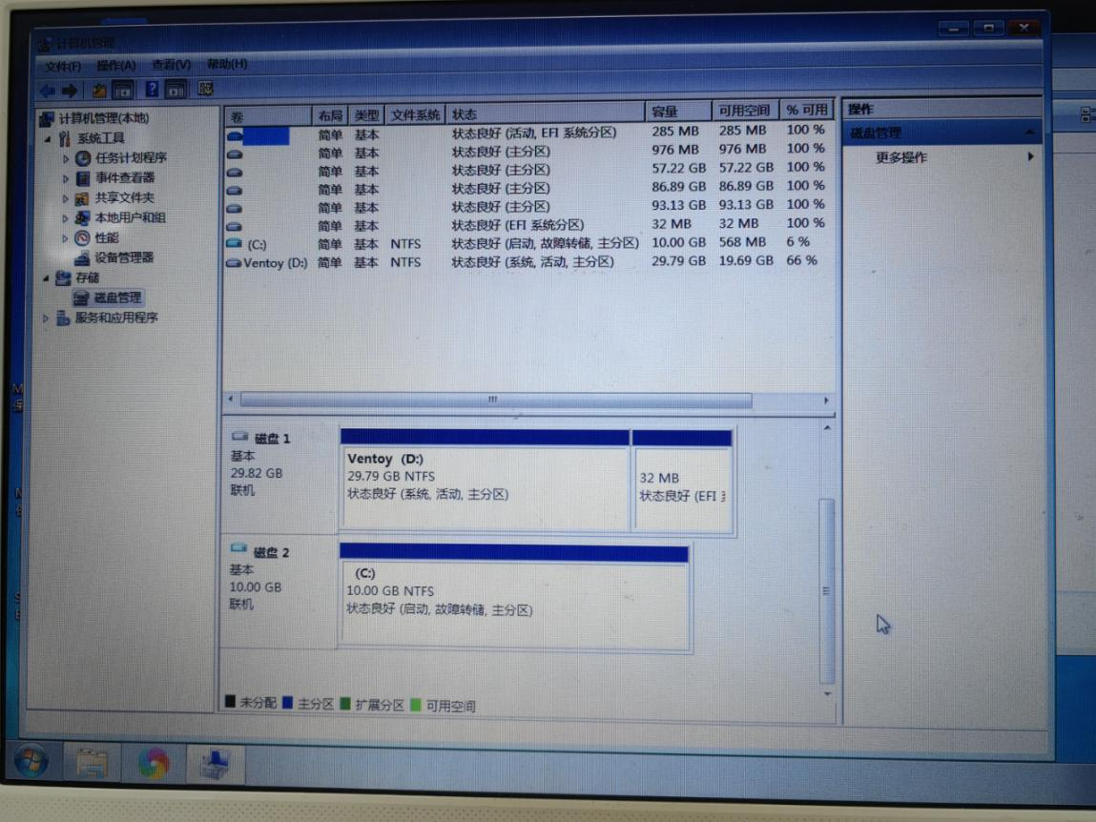Expand the 任务计划程序 node arrow
This screenshot has width=1096, height=822.
66,158
